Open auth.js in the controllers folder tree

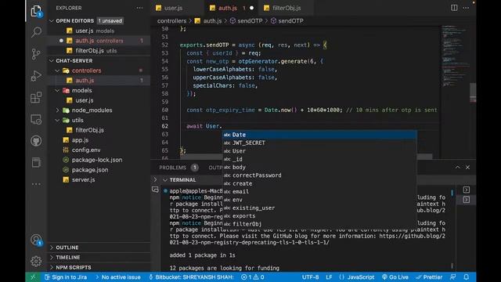coord(99,81)
